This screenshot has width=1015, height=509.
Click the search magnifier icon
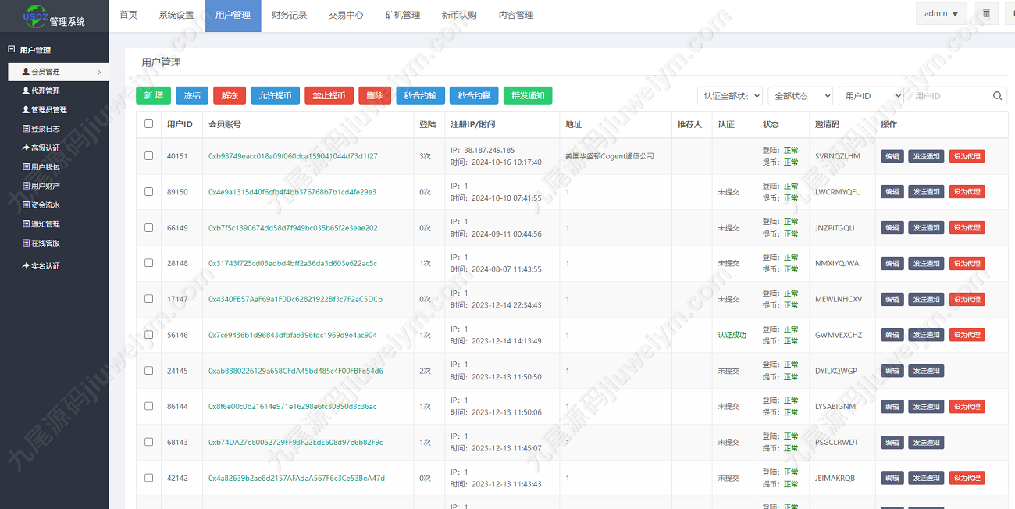pyautogui.click(x=998, y=96)
